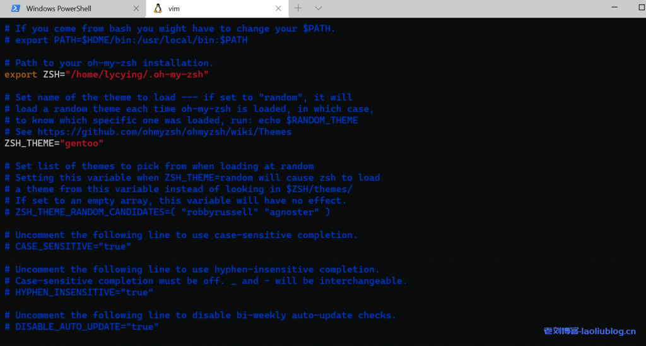The image size is (646, 346).
Task: Click the export keyword on the ZSH line
Action: point(21,75)
